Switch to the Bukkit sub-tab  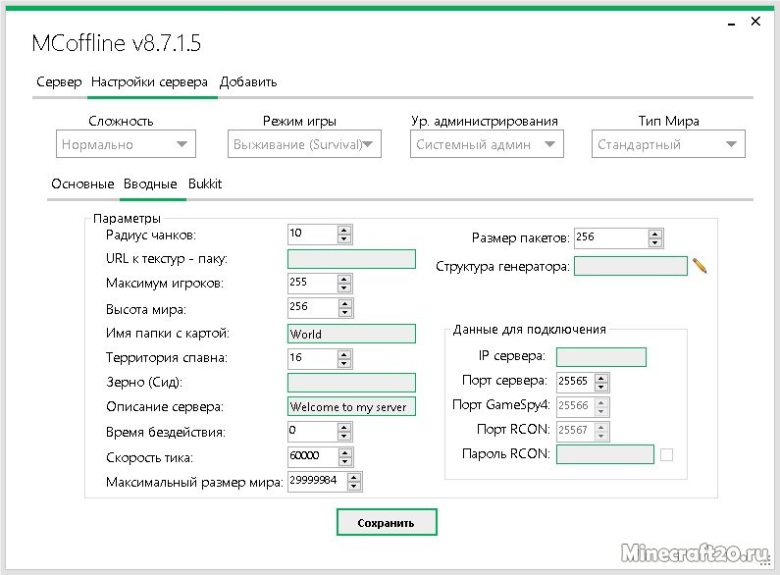(205, 184)
